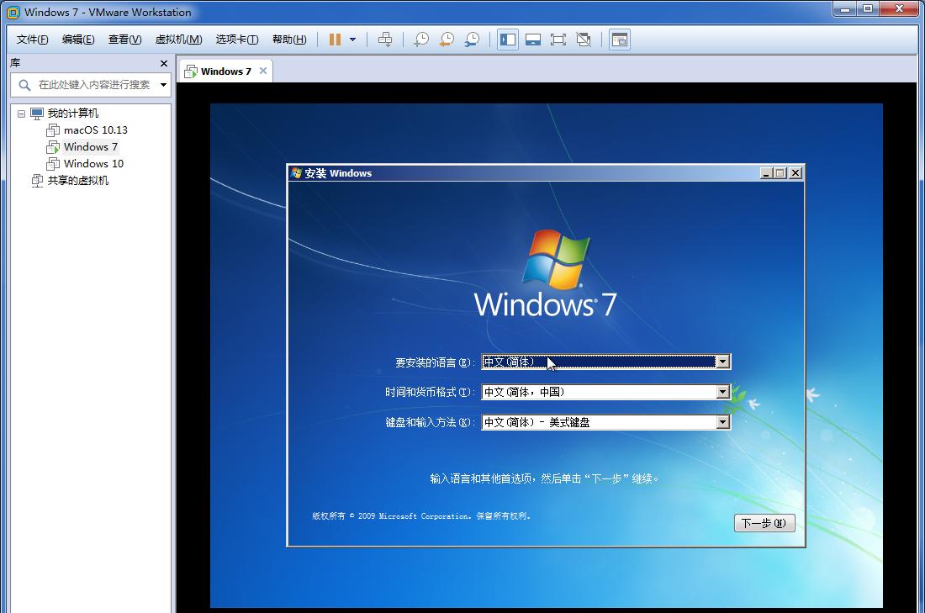The height and width of the screenshot is (613, 925).
Task: Open the 选项卡(T) menu
Action: [x=236, y=40]
